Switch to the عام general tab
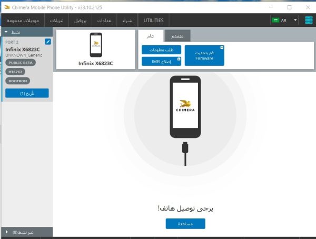This screenshot has width=316, height=239. 151,36
